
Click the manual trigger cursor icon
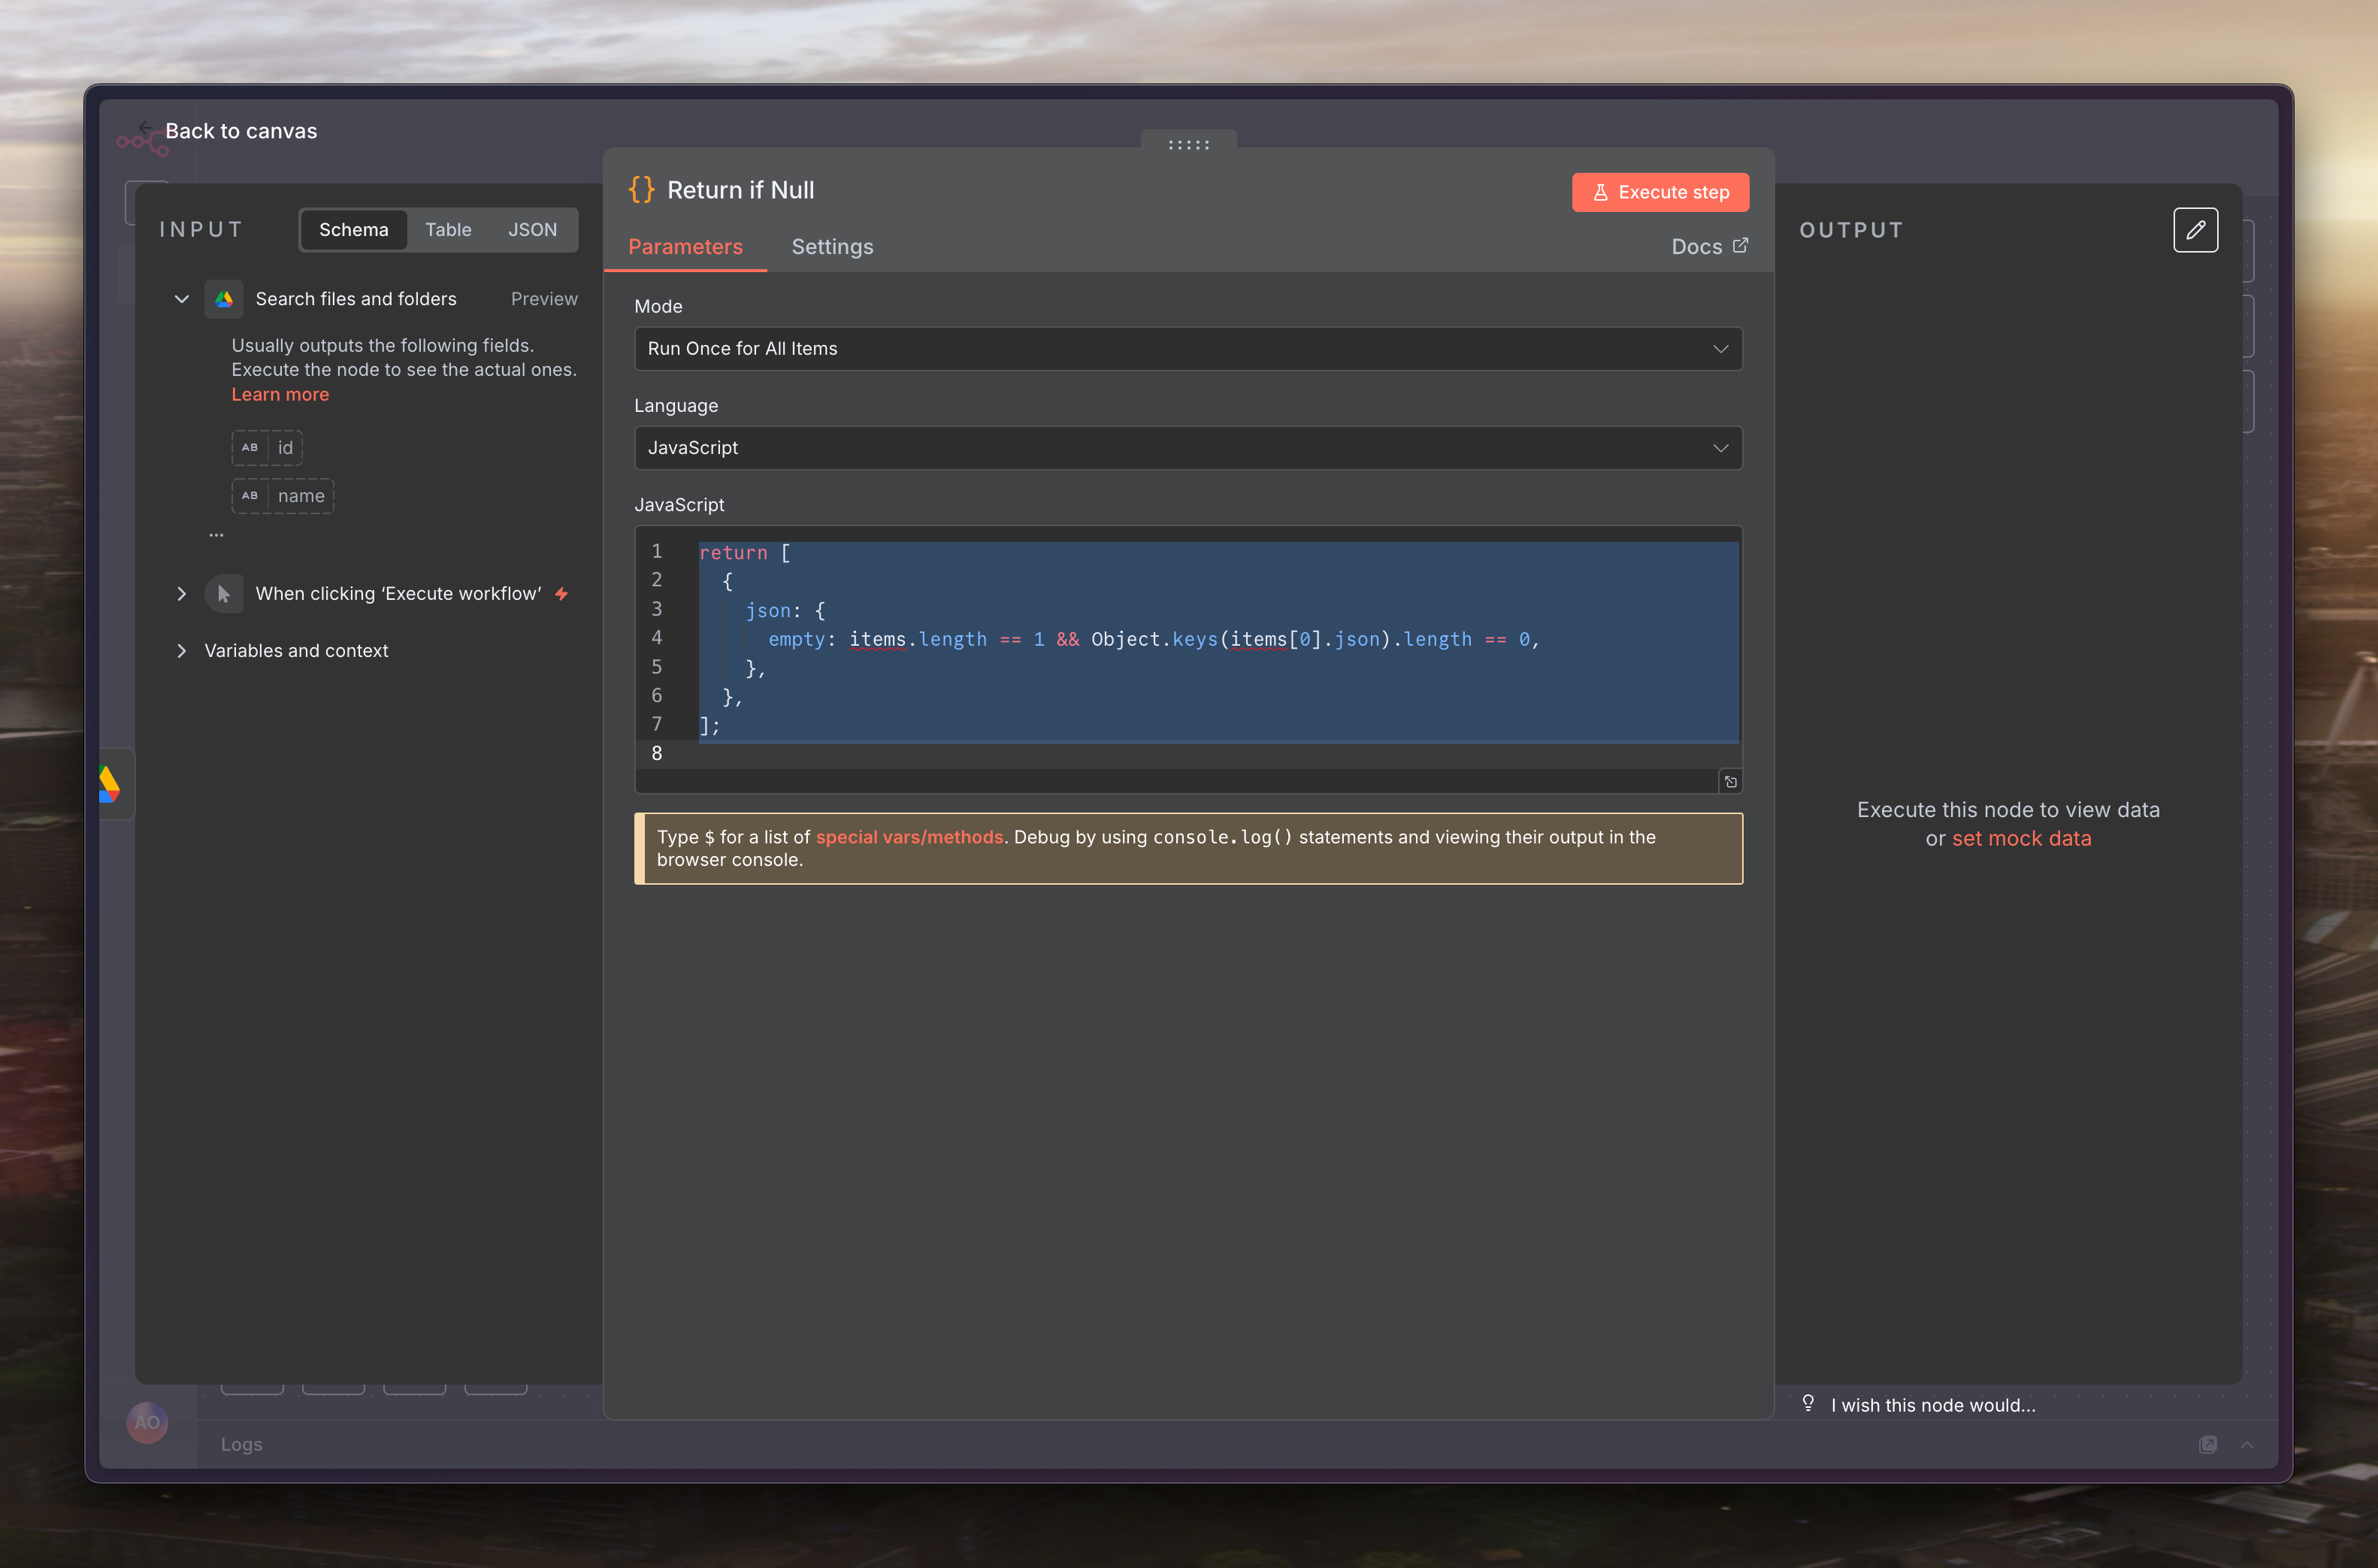[x=224, y=594]
